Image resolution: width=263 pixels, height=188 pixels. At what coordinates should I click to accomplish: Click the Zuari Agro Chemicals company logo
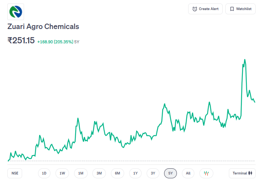16,12
